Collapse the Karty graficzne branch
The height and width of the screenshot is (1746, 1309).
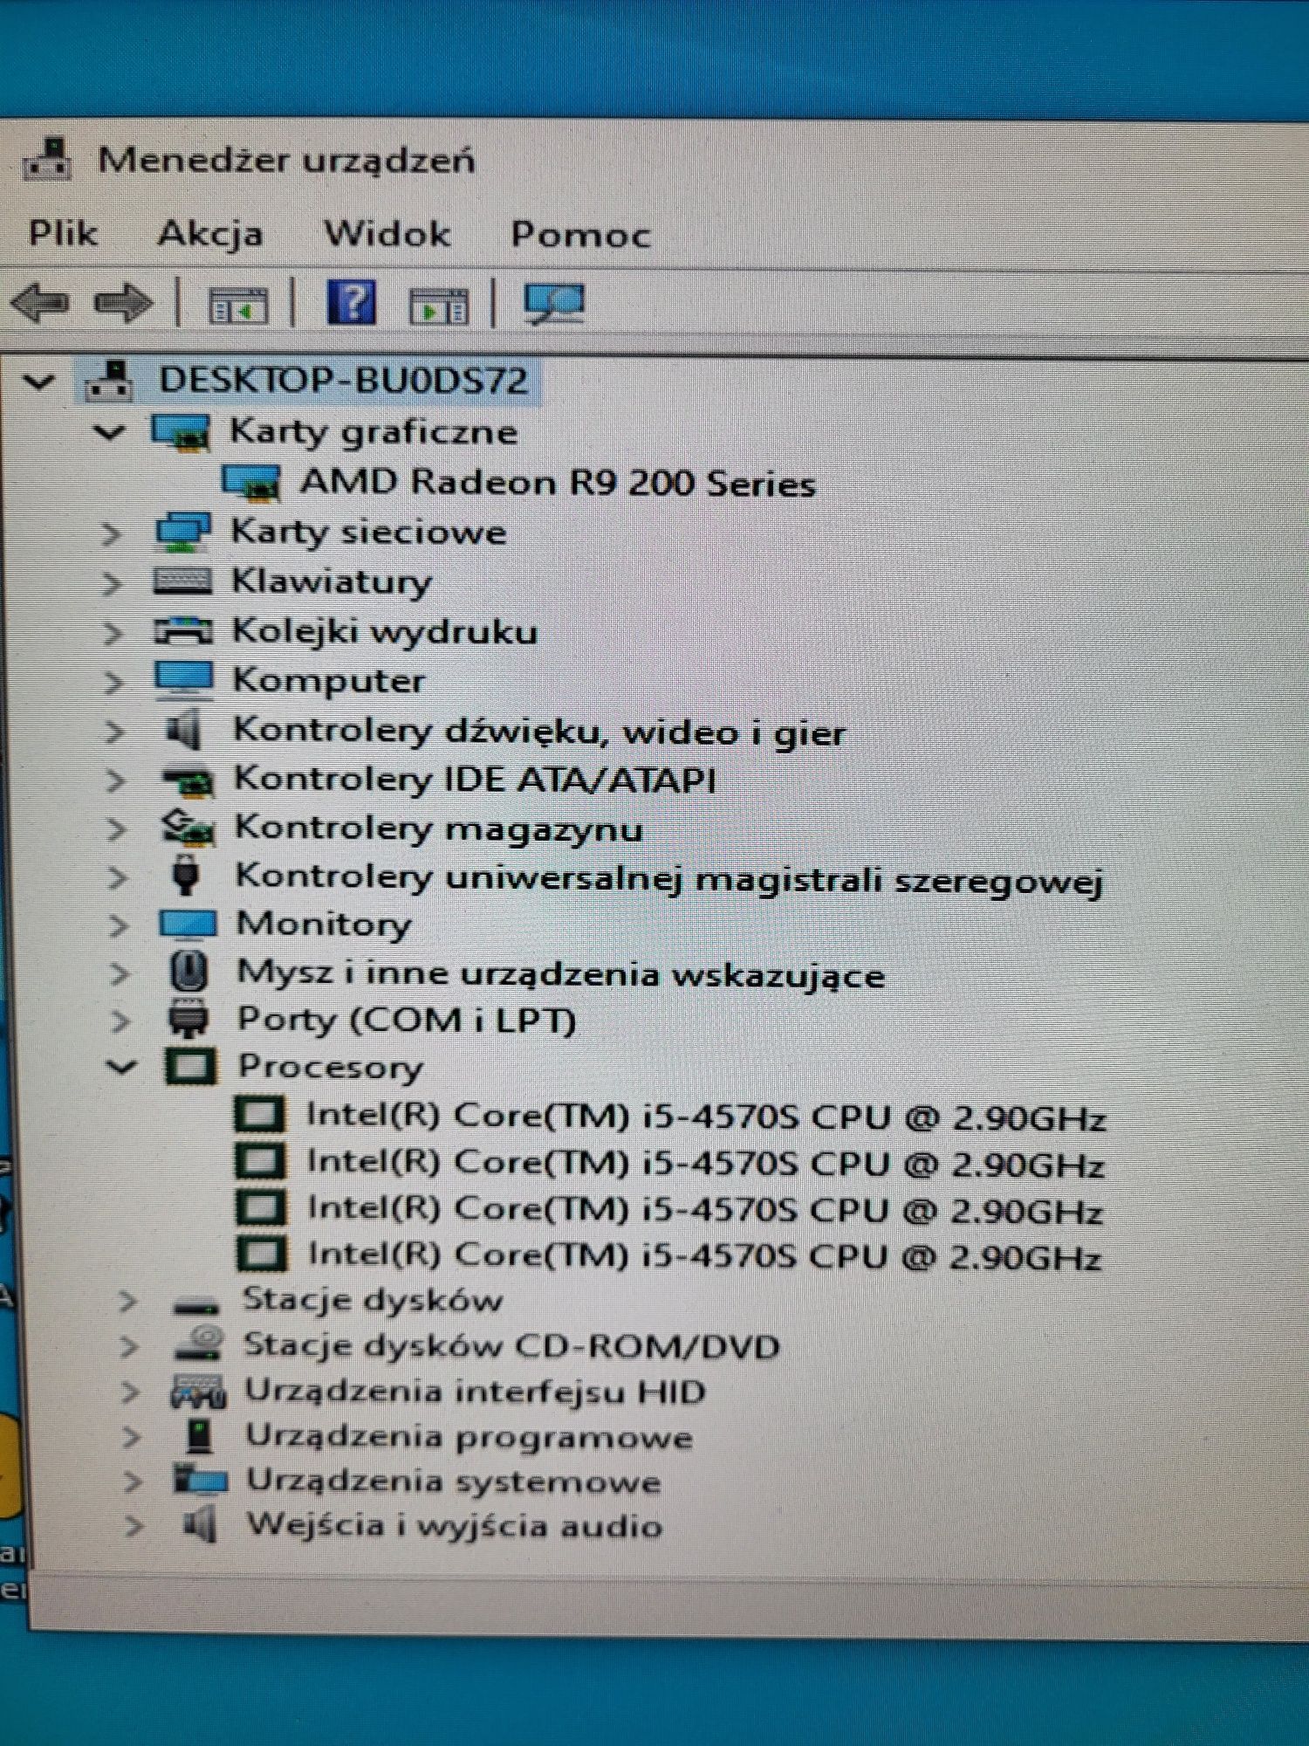[109, 431]
